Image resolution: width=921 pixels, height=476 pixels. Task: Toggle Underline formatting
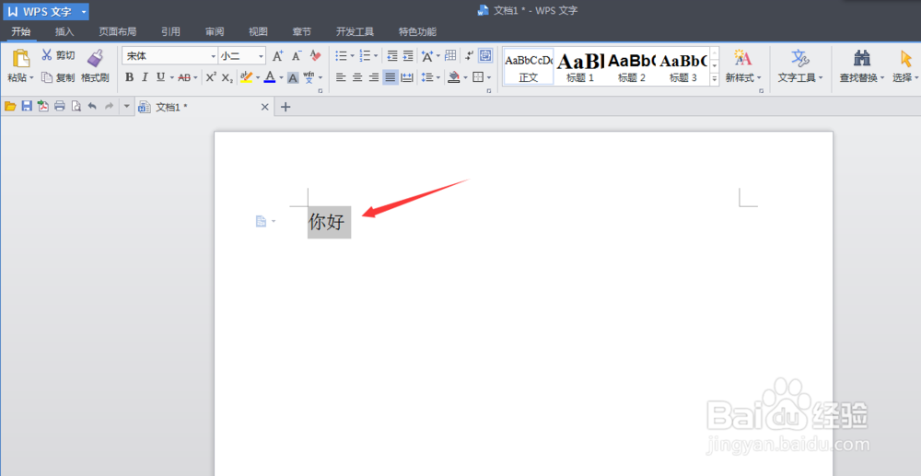pyautogui.click(x=160, y=77)
